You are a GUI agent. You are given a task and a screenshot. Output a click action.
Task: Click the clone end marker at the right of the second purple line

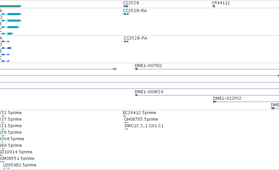click(278, 76)
